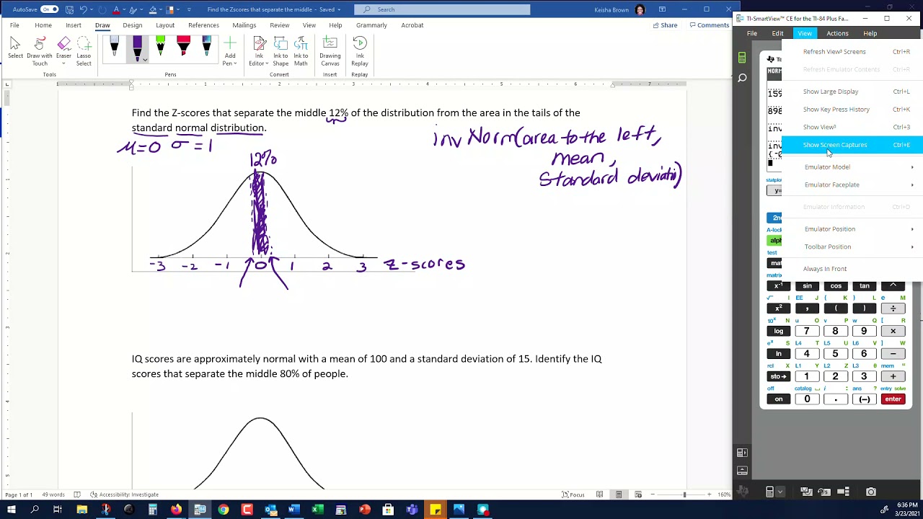Click Show Screen Captures menu item
Image resolution: width=923 pixels, height=519 pixels.
pos(852,145)
